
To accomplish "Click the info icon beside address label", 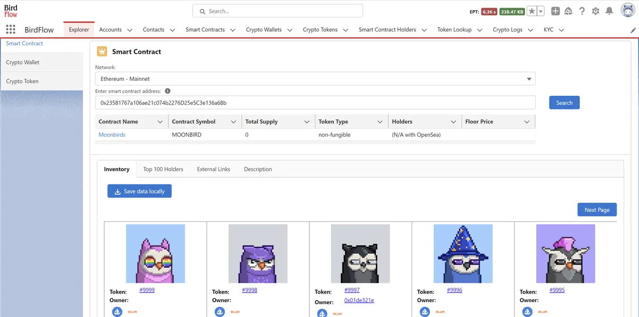I will click(167, 91).
